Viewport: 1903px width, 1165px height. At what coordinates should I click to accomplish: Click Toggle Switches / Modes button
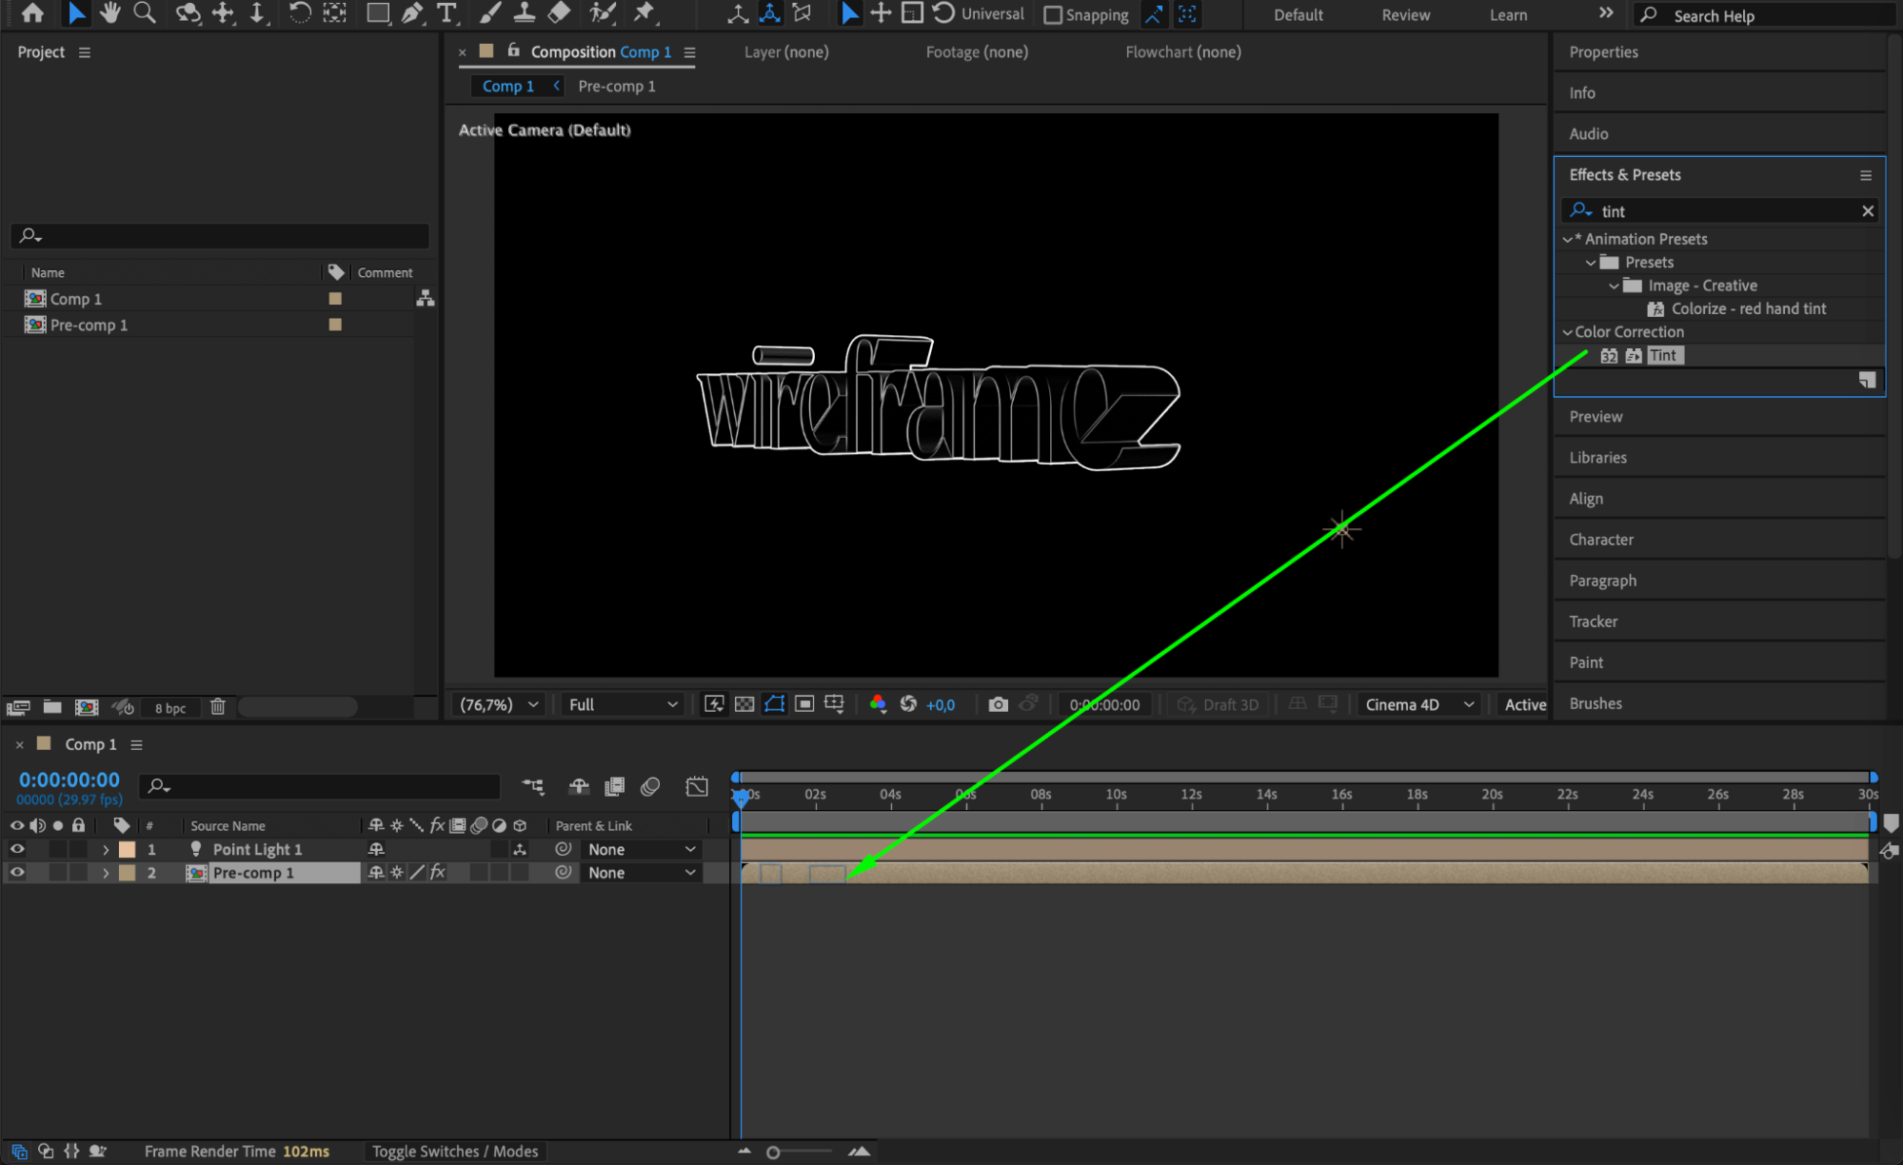(x=455, y=1152)
